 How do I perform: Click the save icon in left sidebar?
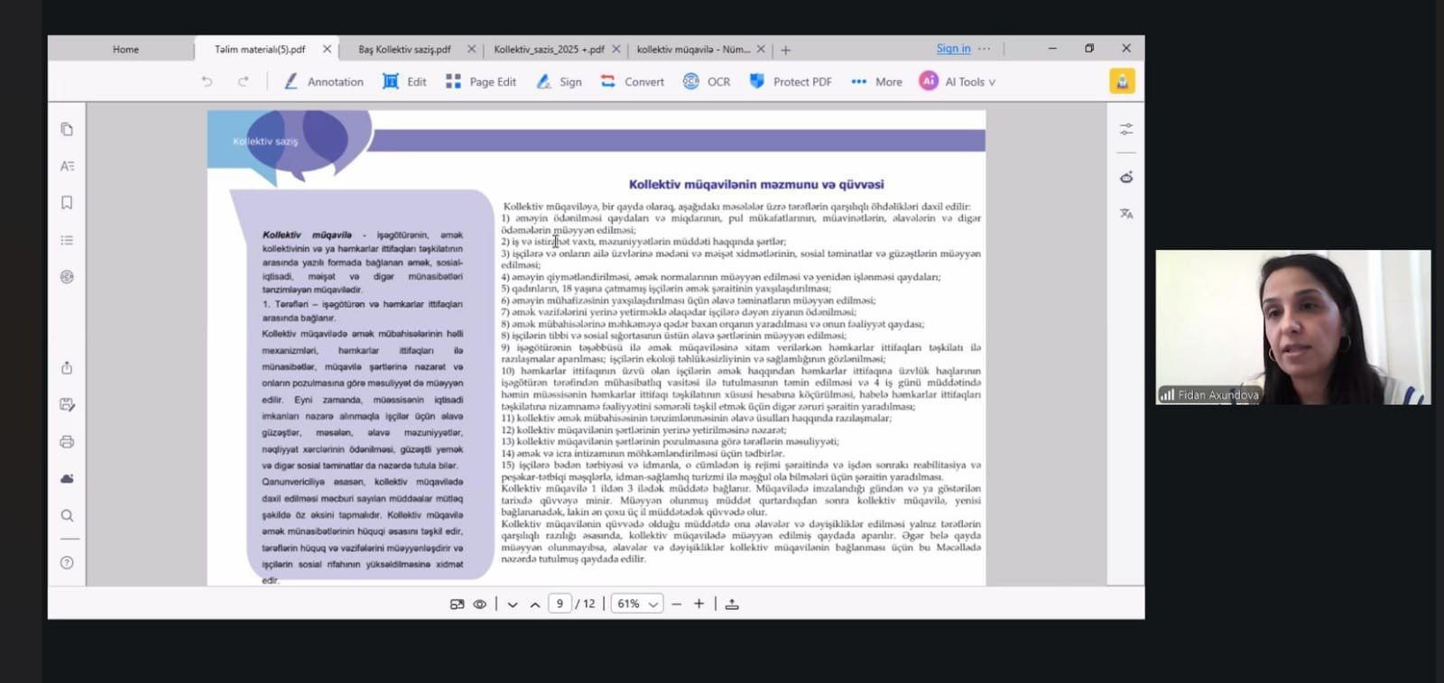67,405
